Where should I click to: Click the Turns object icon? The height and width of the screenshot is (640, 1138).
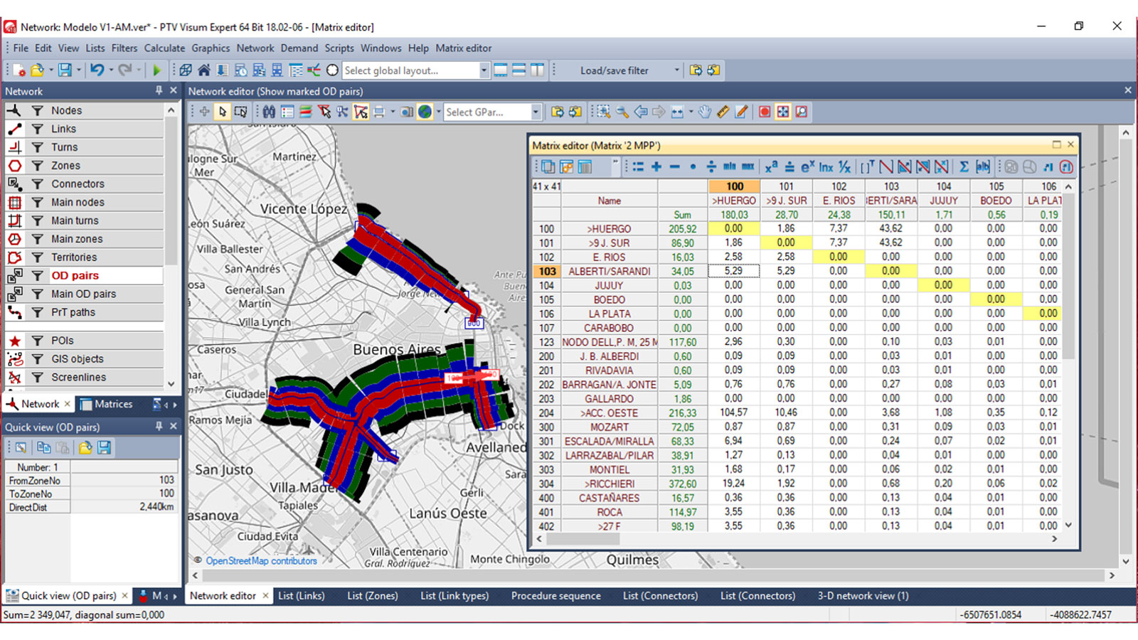tap(14, 147)
